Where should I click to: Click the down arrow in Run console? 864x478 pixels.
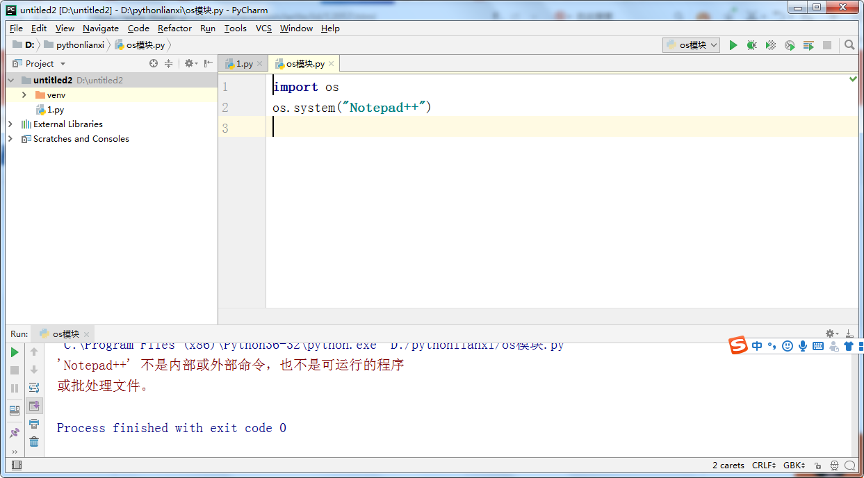click(x=34, y=370)
